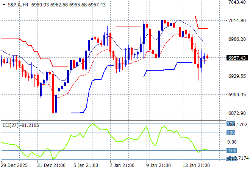
Task: Select the S&P.fs,H4 symbol title
Action: 18,5
